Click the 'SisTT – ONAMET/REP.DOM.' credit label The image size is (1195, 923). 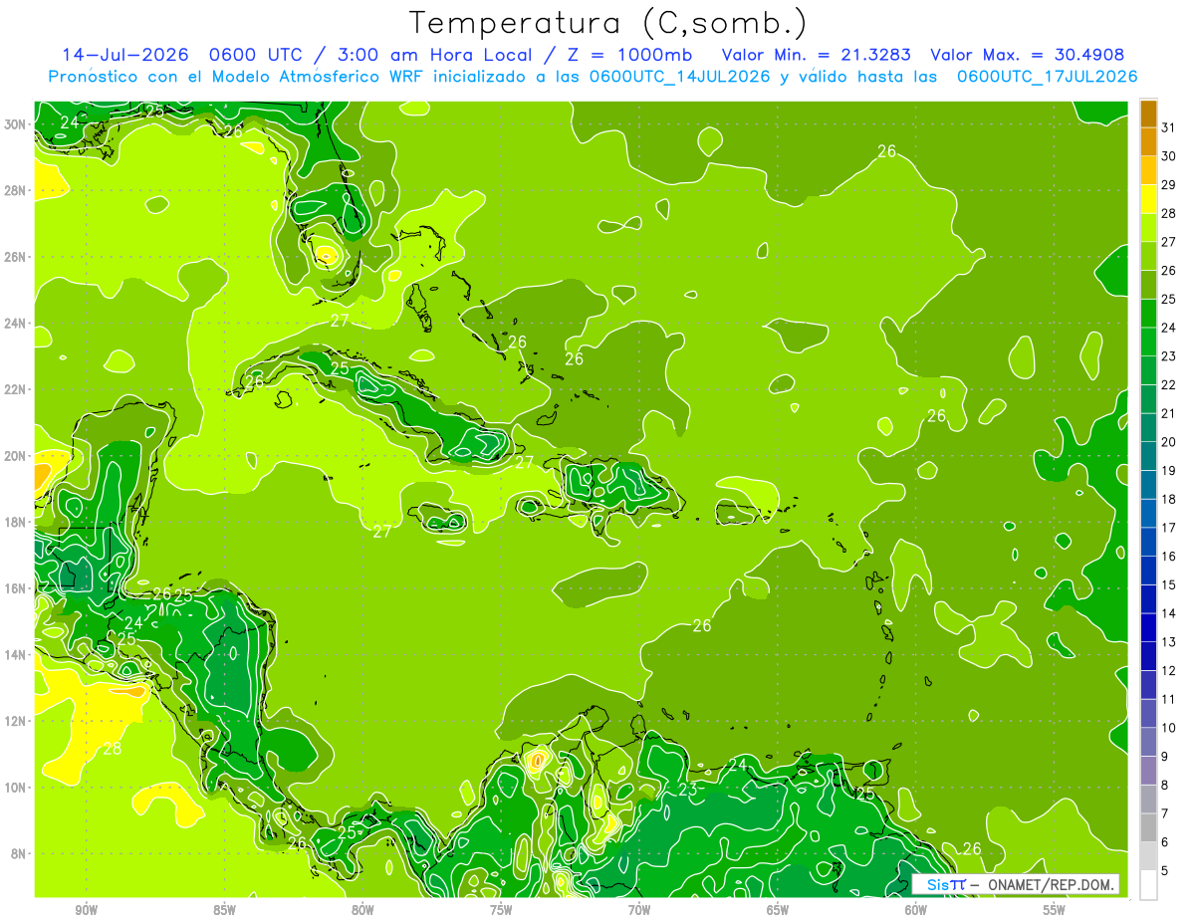(1015, 884)
